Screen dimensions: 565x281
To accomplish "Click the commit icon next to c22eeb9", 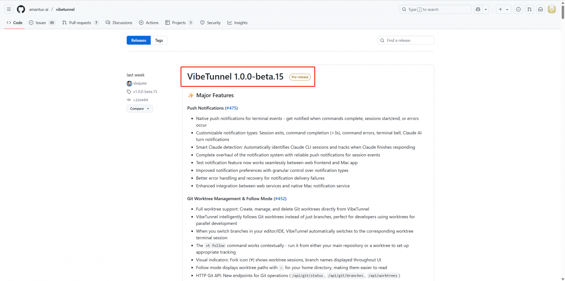I will click(129, 100).
